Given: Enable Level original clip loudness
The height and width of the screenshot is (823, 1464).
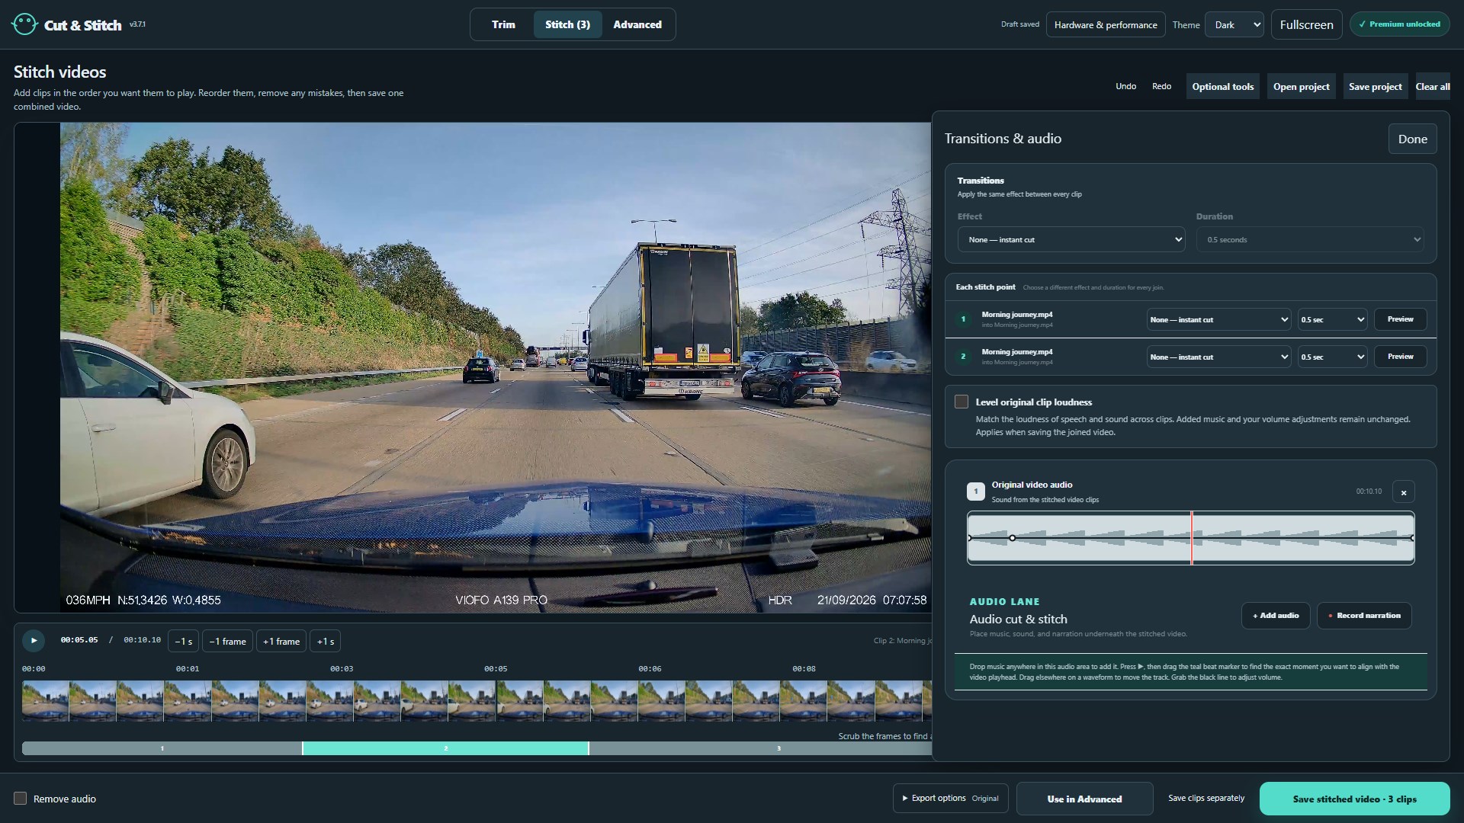Looking at the screenshot, I should (962, 402).
